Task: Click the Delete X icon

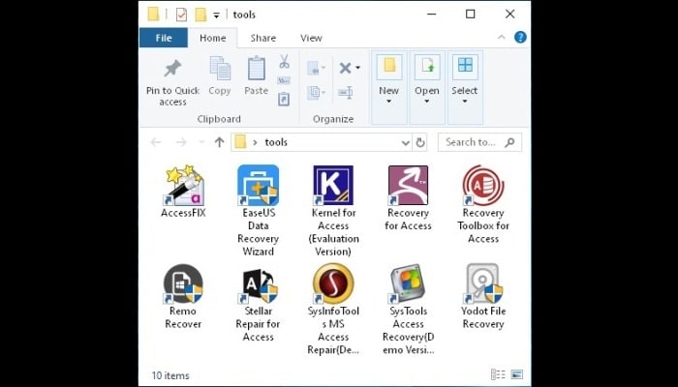Action: click(345, 68)
